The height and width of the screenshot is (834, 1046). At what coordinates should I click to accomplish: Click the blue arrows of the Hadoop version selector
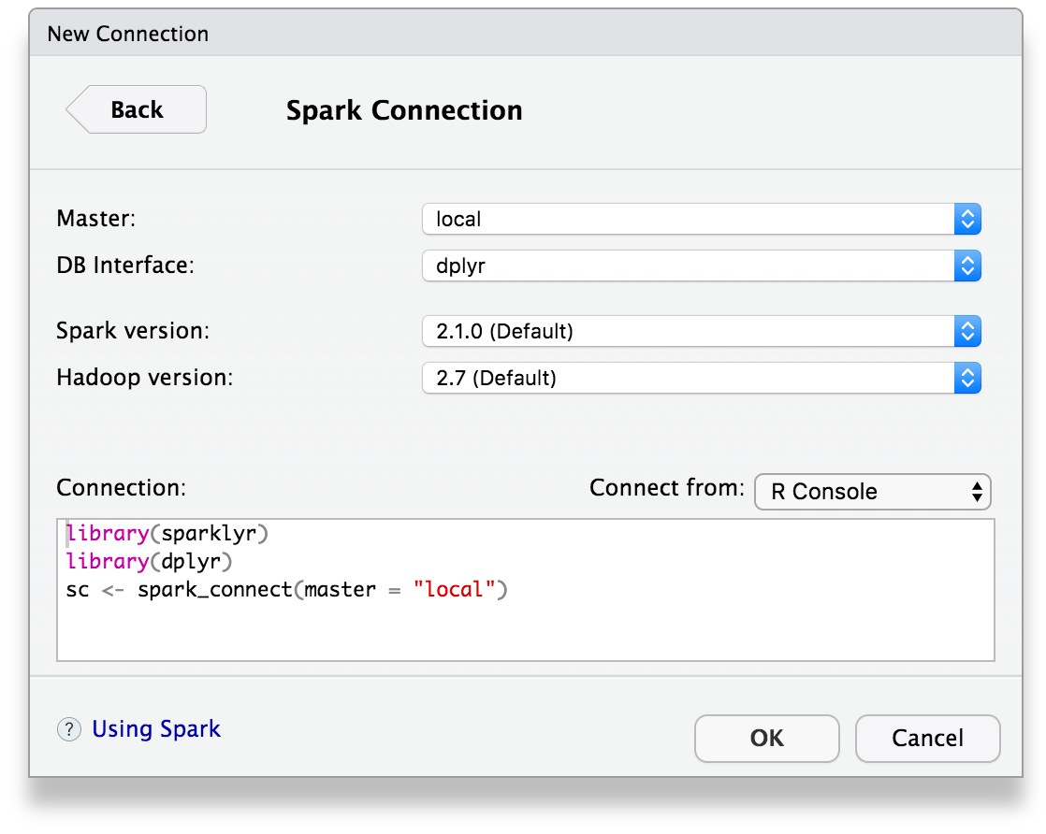click(967, 378)
